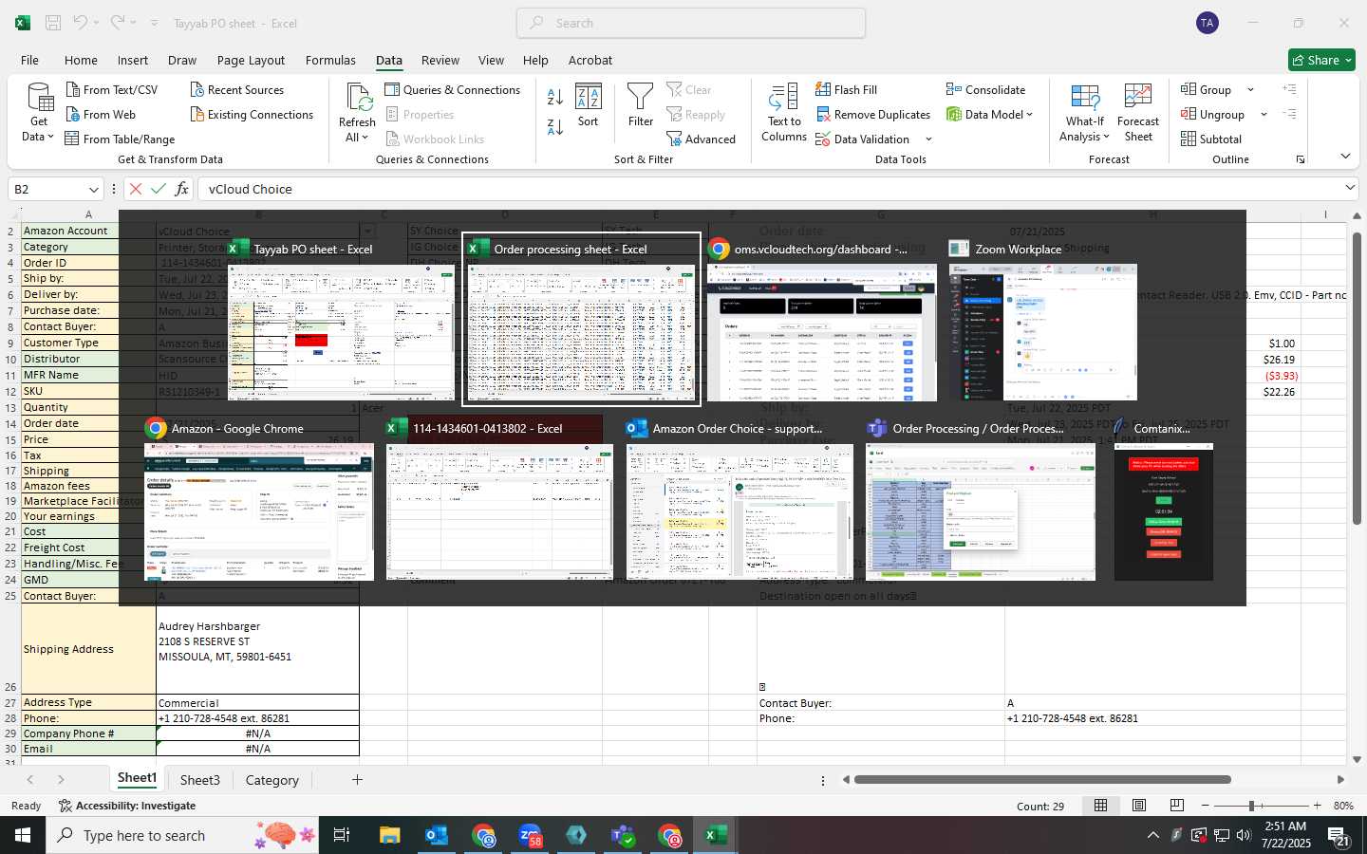Viewport: 1367px width, 854px height.
Task: Switch to the Insert tab
Action: [x=133, y=60]
